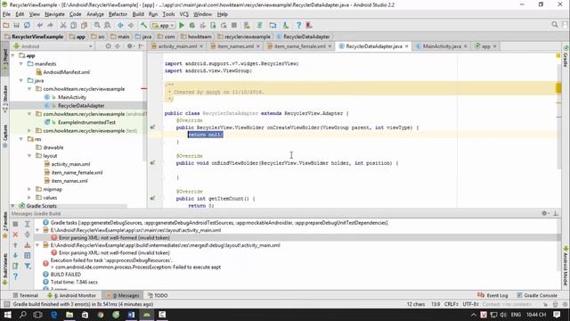Open the VCS menu
570x321 pixels.
tap(184, 14)
